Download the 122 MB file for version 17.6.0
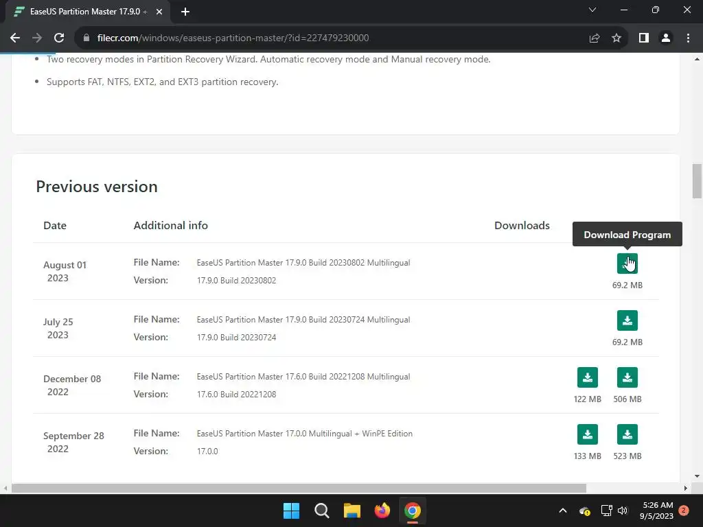703x527 pixels. pos(588,377)
